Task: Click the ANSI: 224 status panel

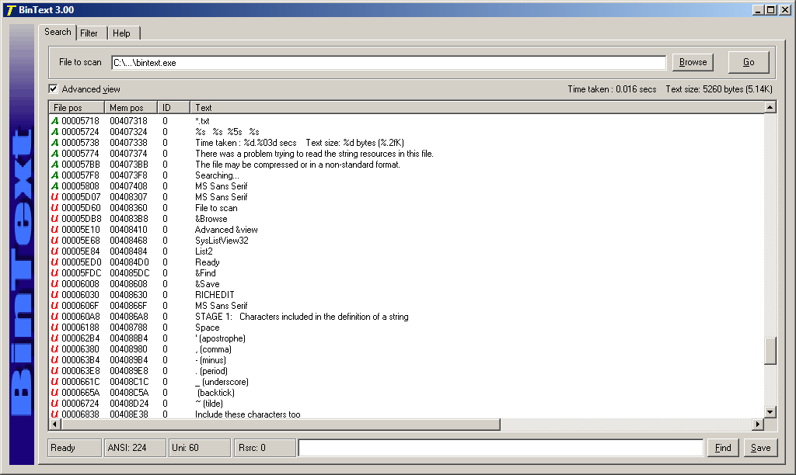Action: point(135,448)
